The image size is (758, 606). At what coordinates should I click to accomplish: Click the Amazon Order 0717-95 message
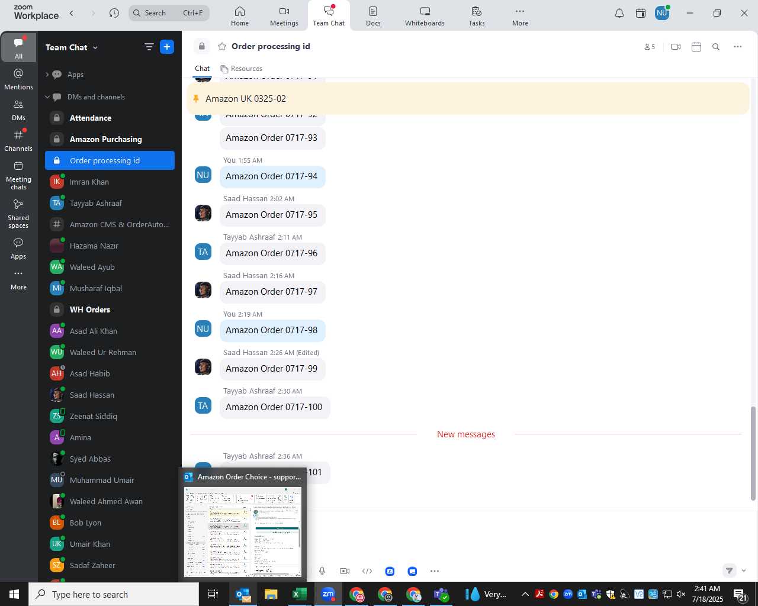coord(271,215)
